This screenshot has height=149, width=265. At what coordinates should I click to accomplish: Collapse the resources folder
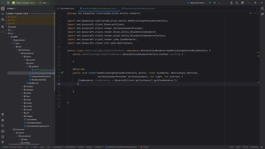[x=12, y=130]
